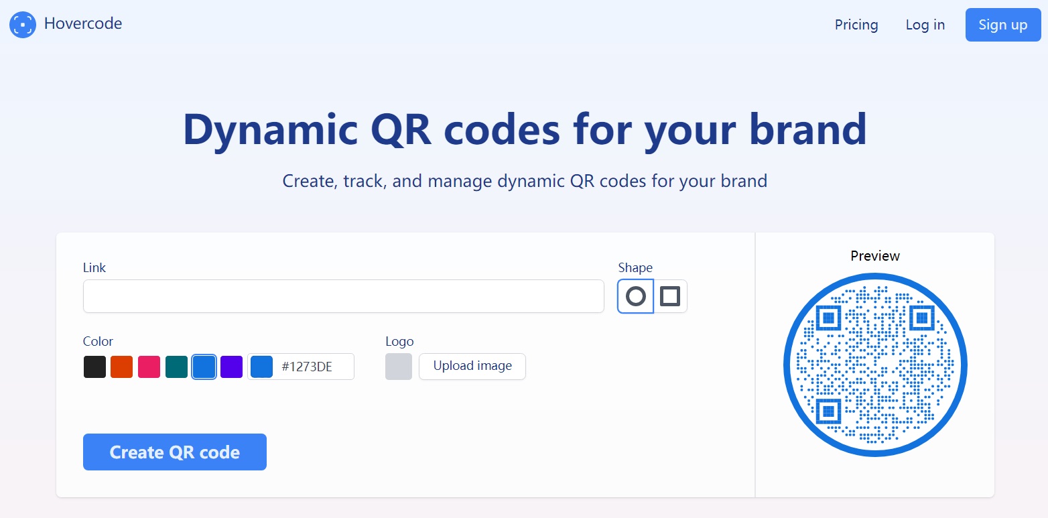The width and height of the screenshot is (1048, 518).
Task: Click the Logo label
Action: coord(400,341)
